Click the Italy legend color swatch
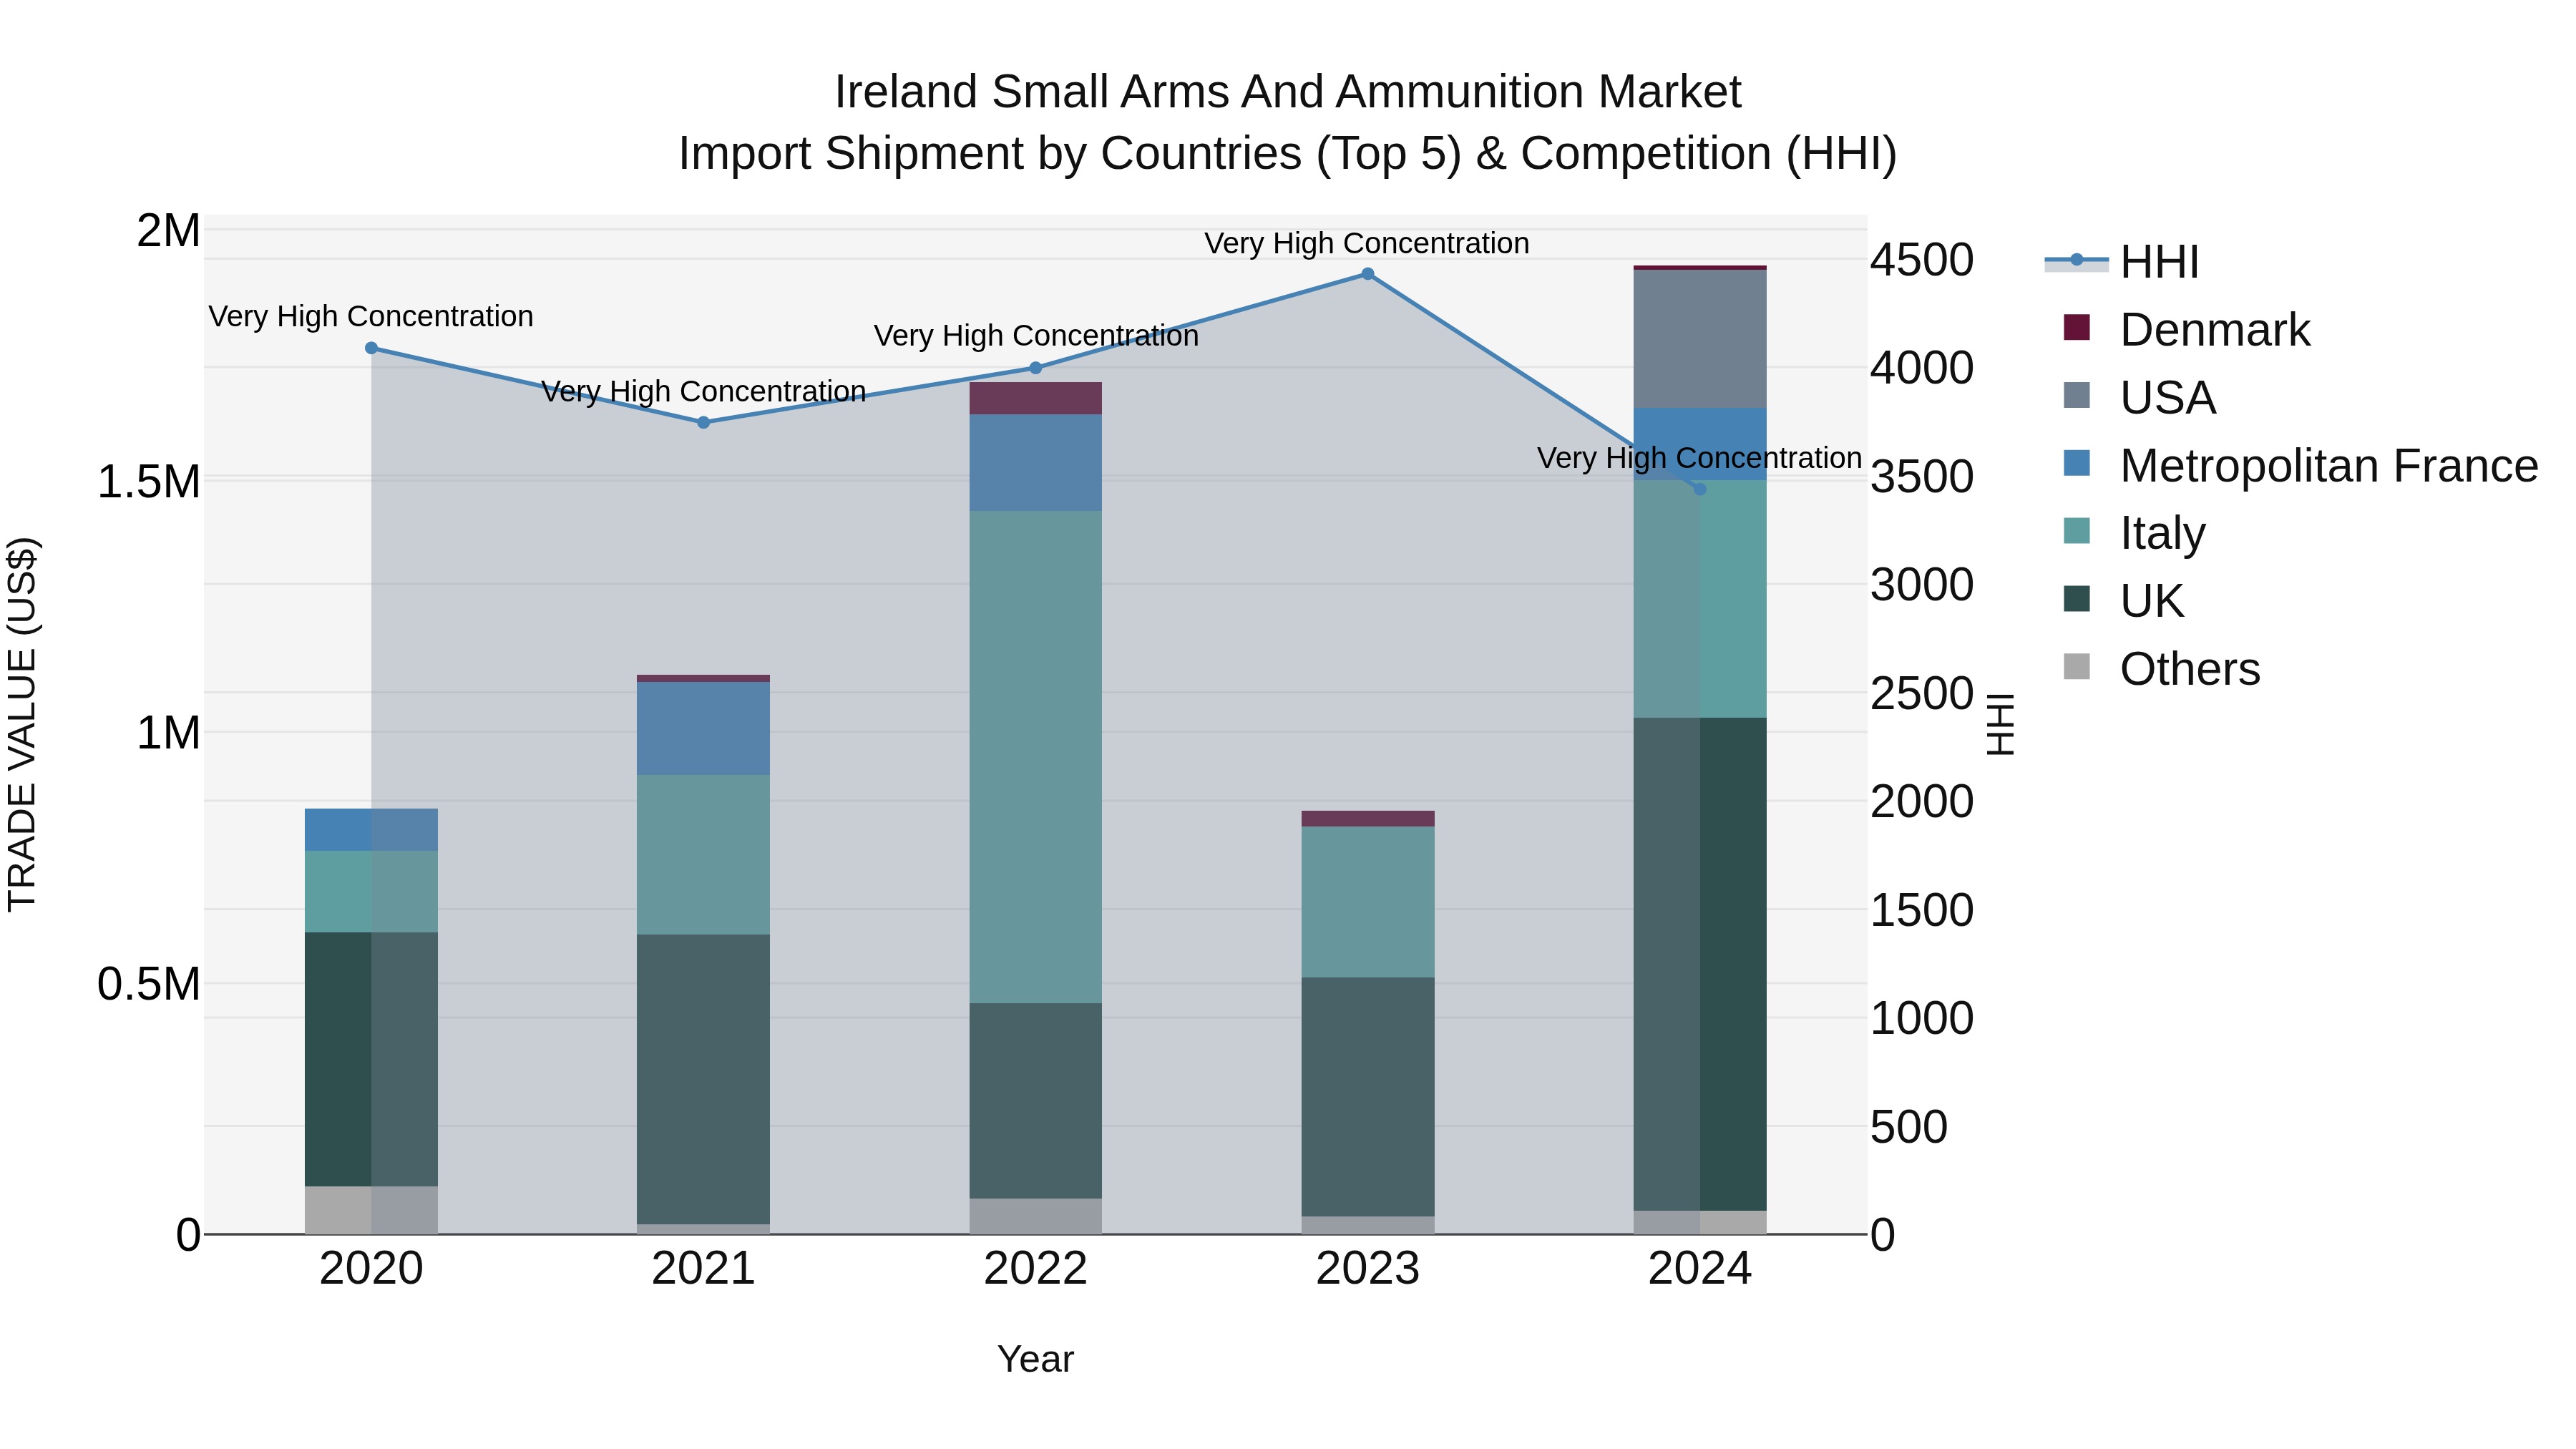2576x1449 pixels. tap(2076, 531)
